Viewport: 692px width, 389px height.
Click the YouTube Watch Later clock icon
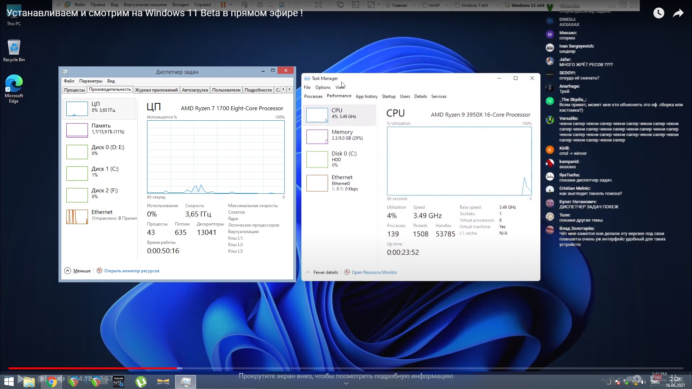click(x=658, y=13)
